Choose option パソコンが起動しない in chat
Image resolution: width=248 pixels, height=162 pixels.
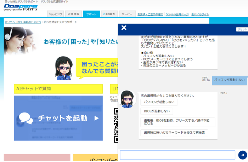tap(159, 102)
